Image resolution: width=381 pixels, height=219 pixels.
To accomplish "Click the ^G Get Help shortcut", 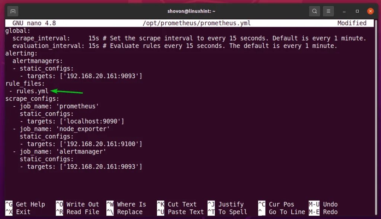I will (25, 204).
